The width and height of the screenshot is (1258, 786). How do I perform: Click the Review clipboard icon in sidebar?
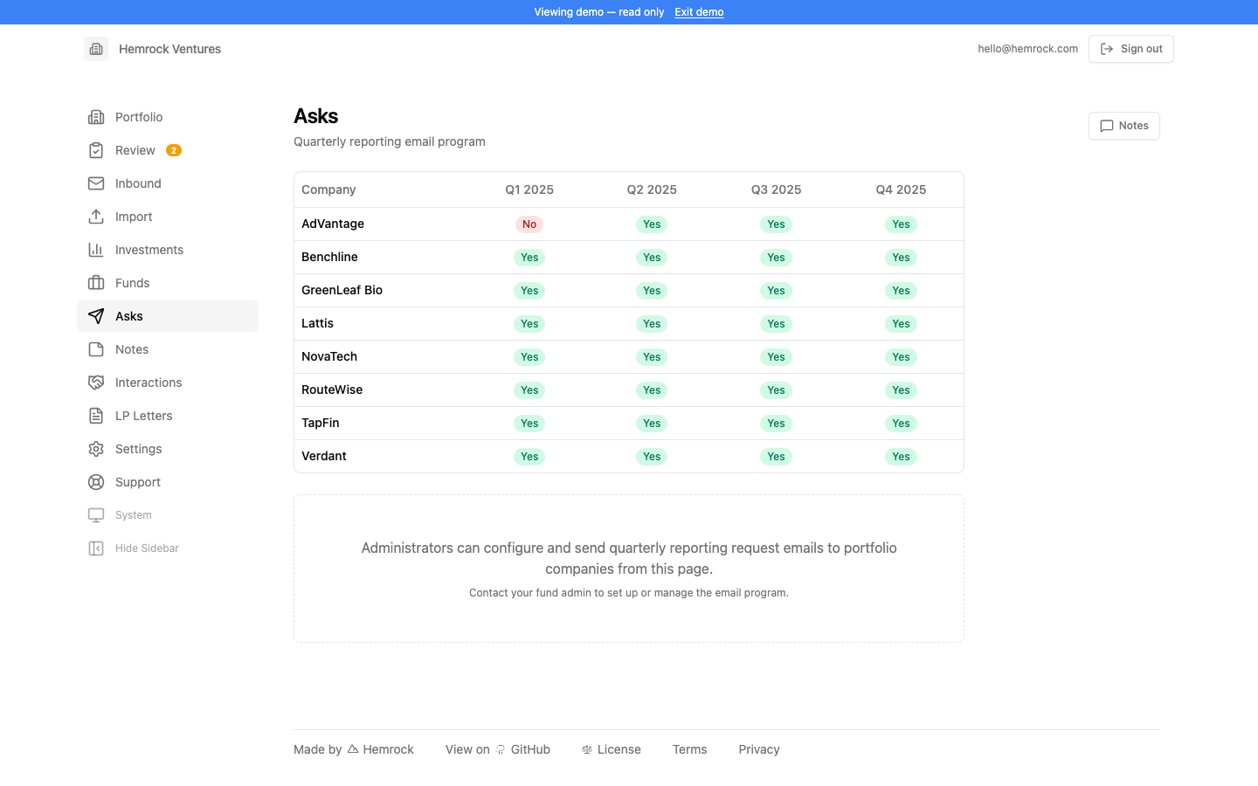(96, 150)
